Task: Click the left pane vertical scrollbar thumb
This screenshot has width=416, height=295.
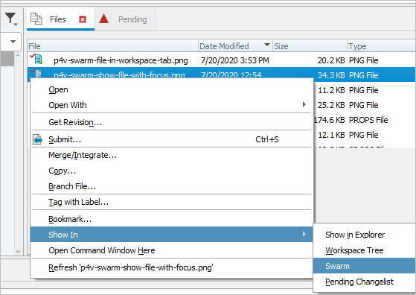Action: [7, 59]
